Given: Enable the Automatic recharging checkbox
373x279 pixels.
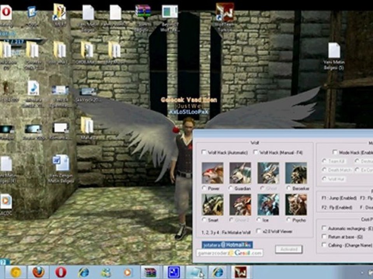Looking at the screenshot, I should [x=324, y=228].
